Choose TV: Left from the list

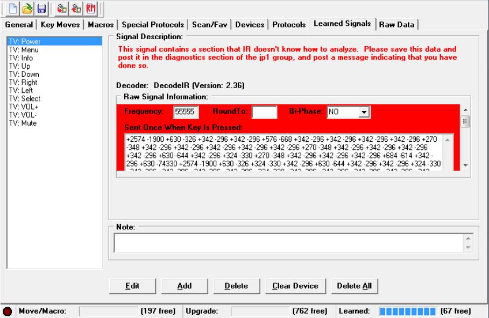point(54,90)
